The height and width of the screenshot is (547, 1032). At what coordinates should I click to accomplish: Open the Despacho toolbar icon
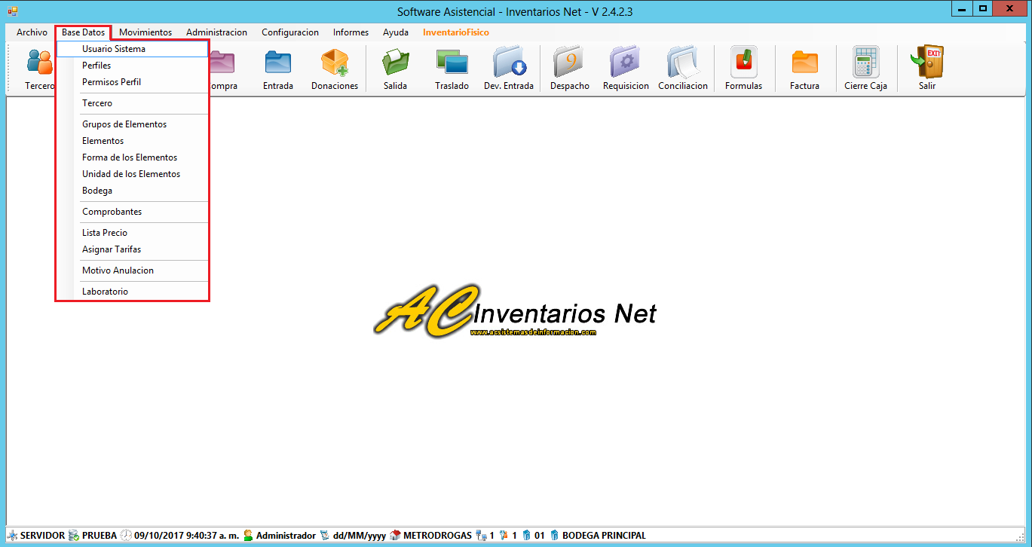click(x=569, y=63)
